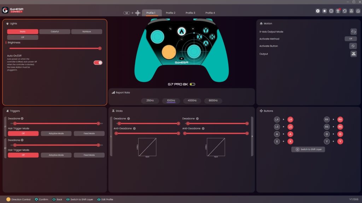Select the Rainbow light mode
This screenshot has width=362, height=203.
[x=87, y=31]
